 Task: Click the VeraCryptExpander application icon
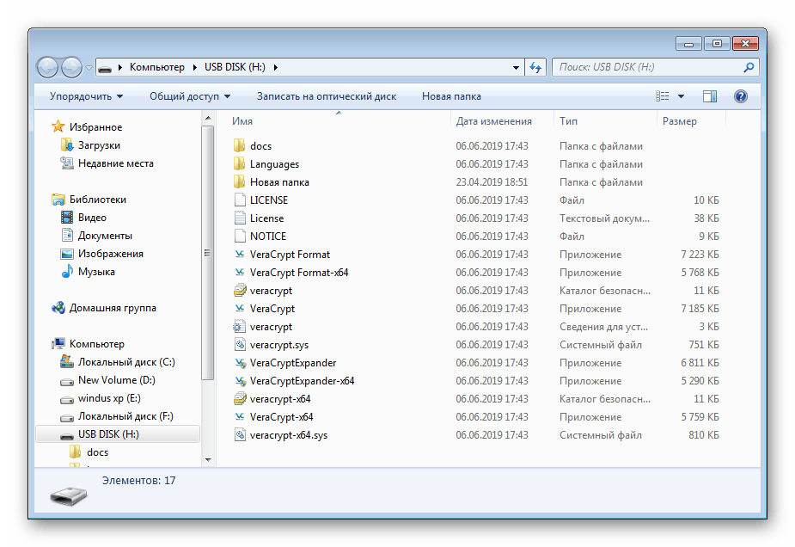coord(240,363)
